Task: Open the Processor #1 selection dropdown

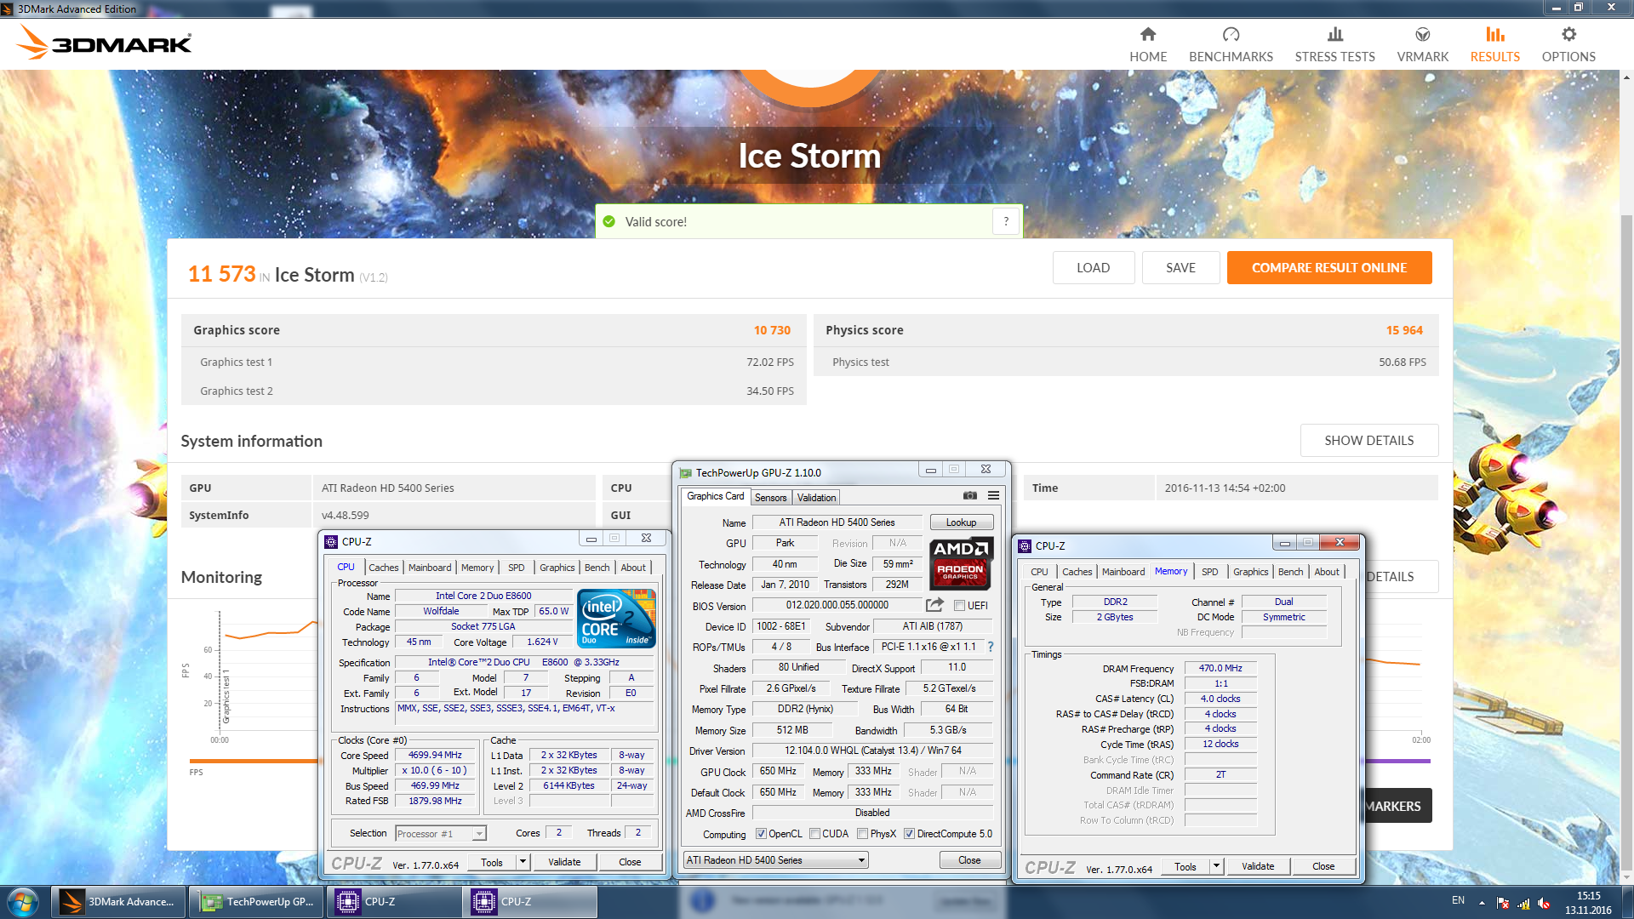Action: click(x=440, y=834)
